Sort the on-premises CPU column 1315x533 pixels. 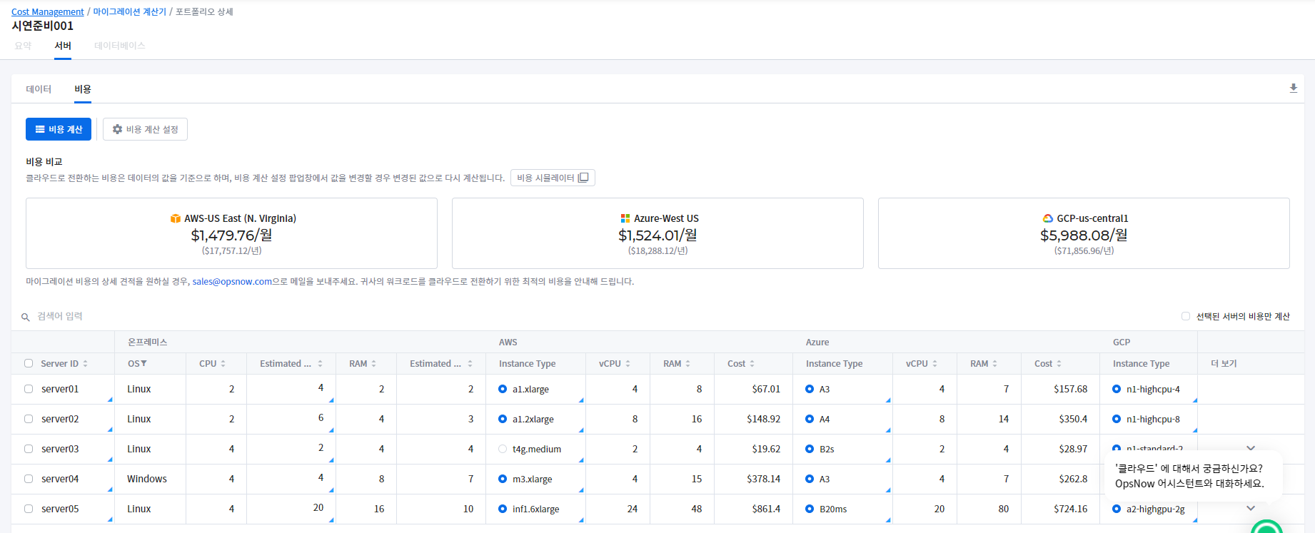[x=223, y=364]
